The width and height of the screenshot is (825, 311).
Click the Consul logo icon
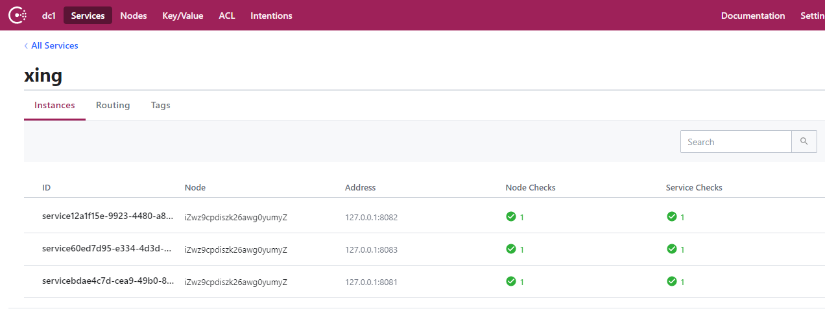click(17, 16)
